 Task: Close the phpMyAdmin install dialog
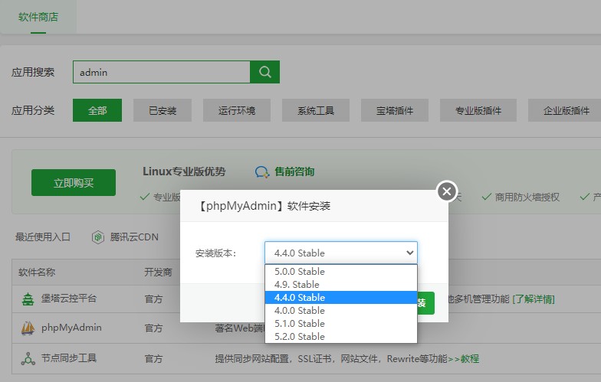tap(447, 191)
